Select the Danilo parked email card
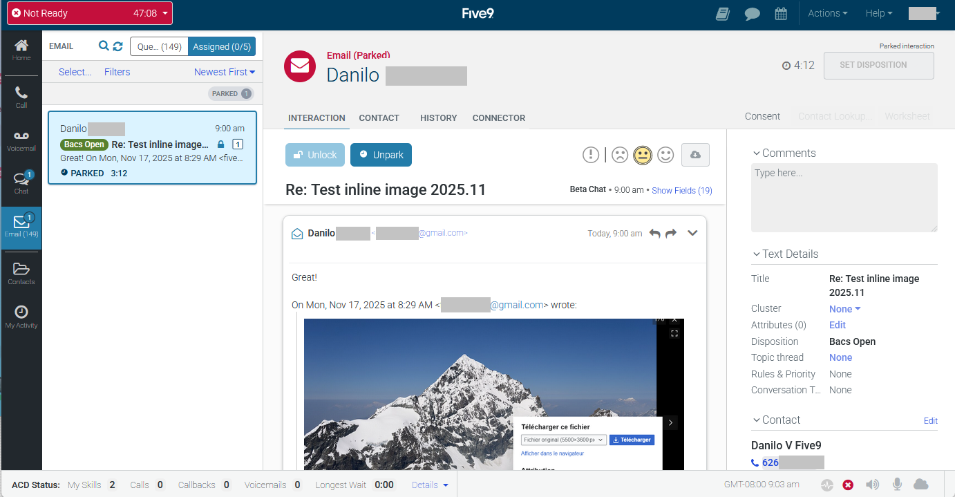Image resolution: width=955 pixels, height=497 pixels. click(152, 148)
